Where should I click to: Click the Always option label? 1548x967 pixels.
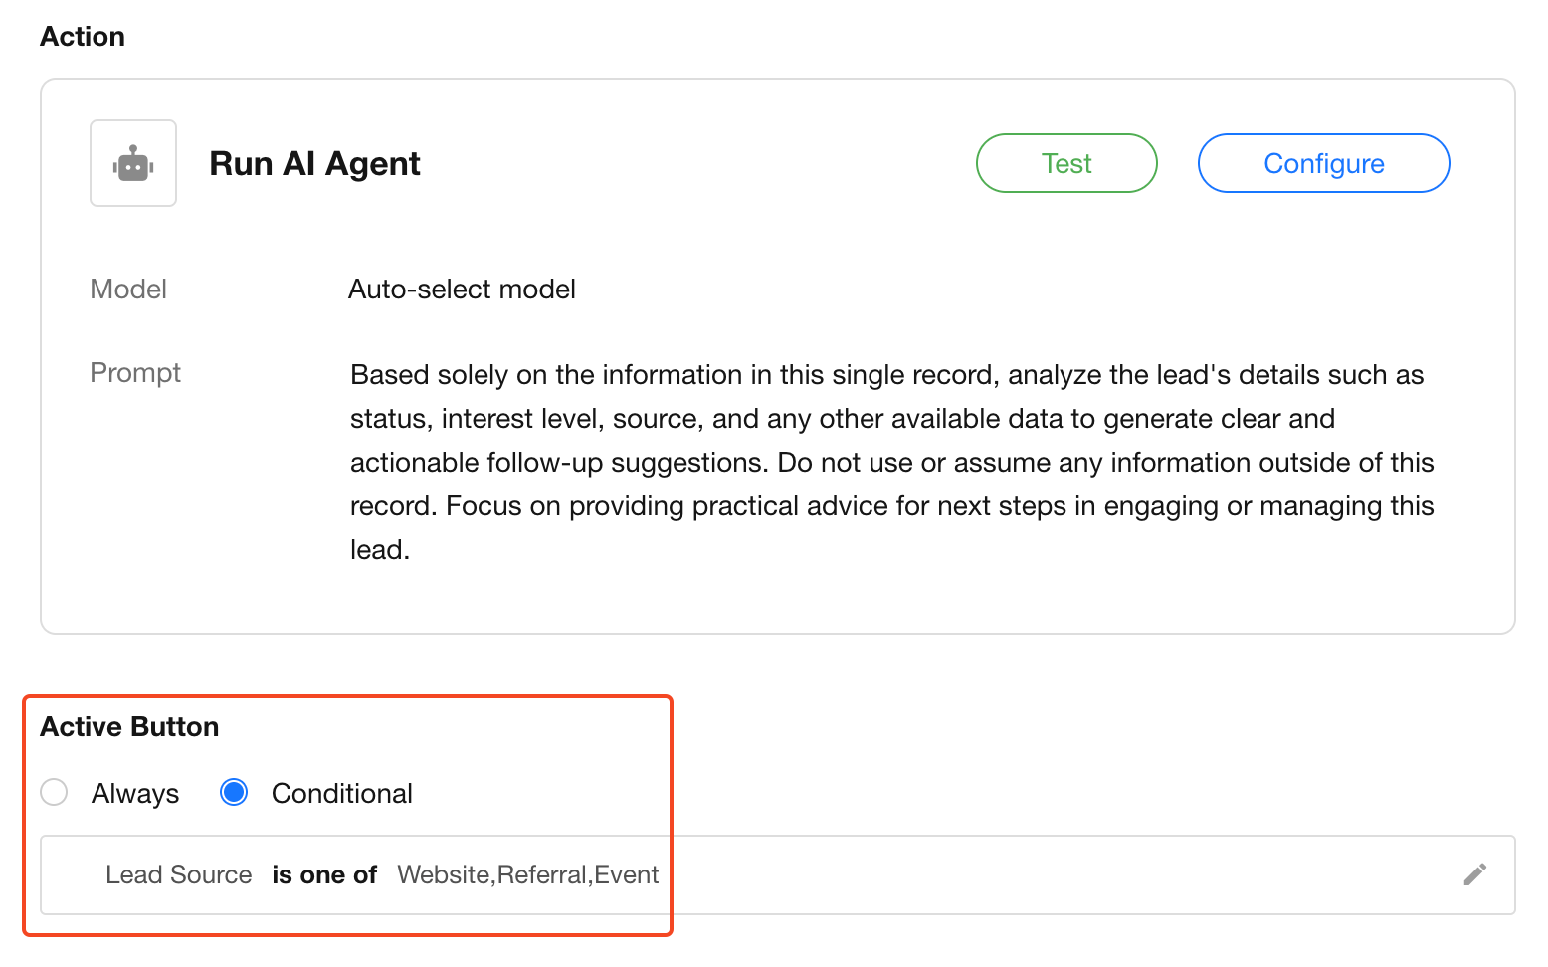[135, 794]
